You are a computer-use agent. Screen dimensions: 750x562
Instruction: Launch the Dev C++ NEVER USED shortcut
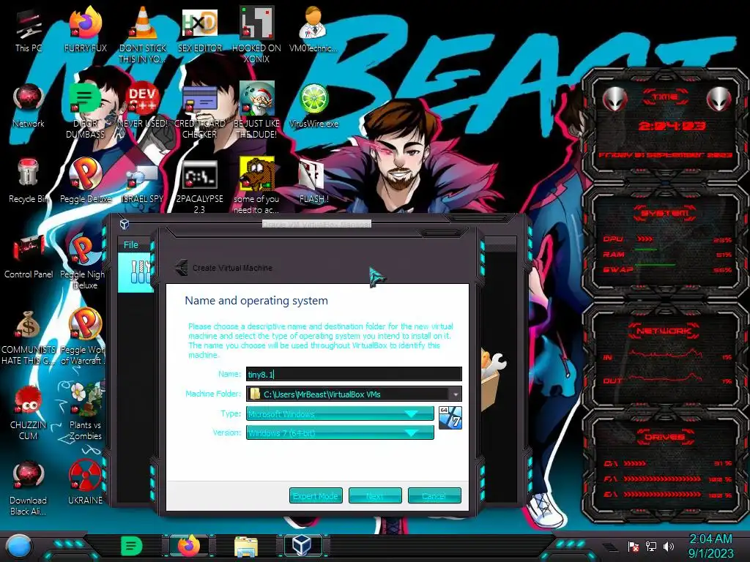coord(143,105)
